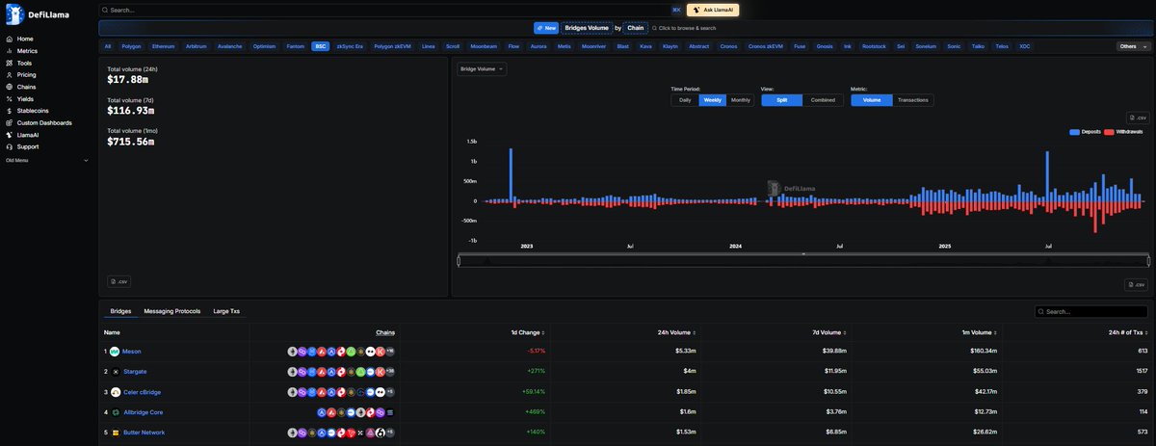Click the 'Click to browse & search' field

[x=683, y=28]
